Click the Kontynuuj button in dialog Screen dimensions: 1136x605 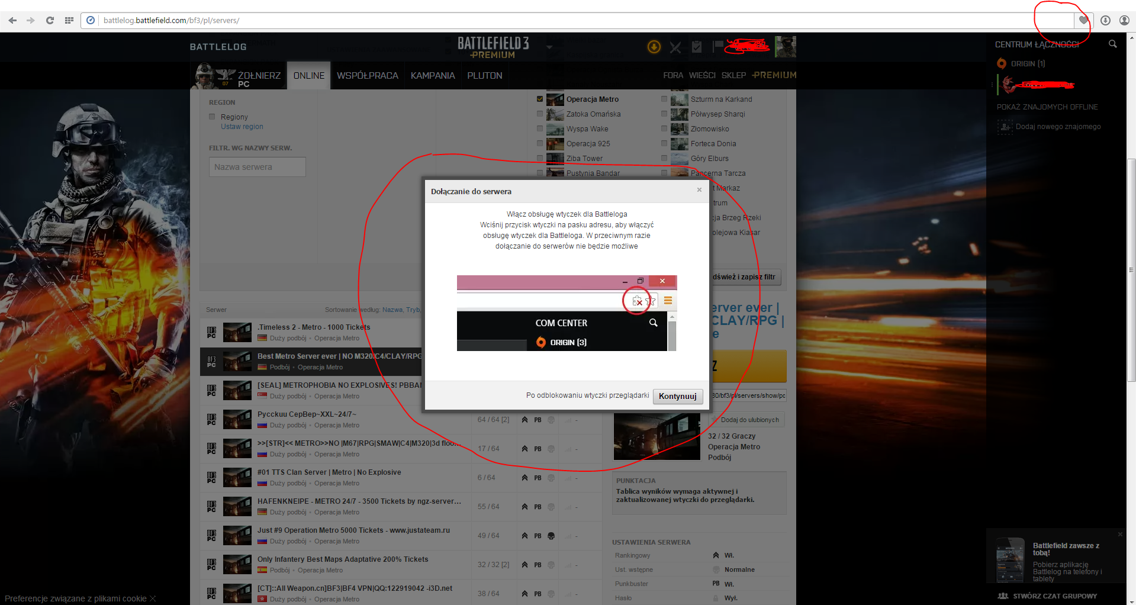tap(678, 396)
